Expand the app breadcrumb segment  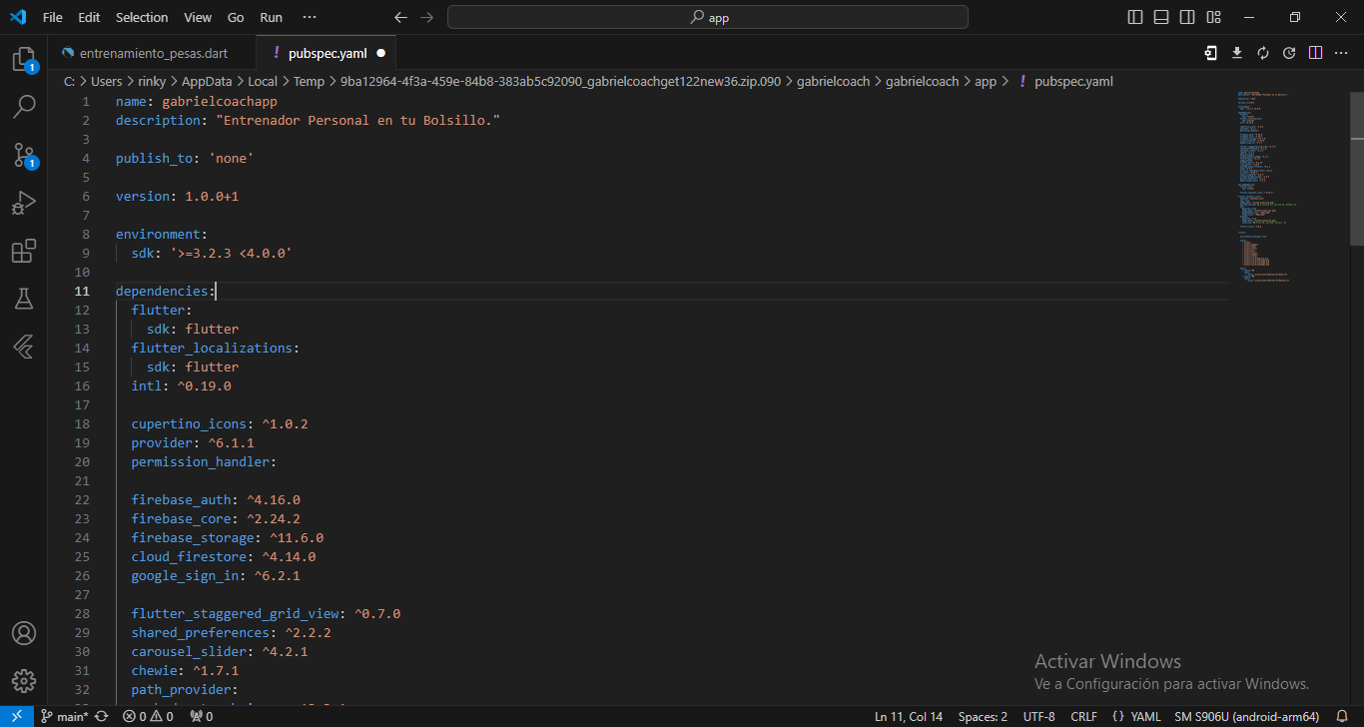point(986,82)
